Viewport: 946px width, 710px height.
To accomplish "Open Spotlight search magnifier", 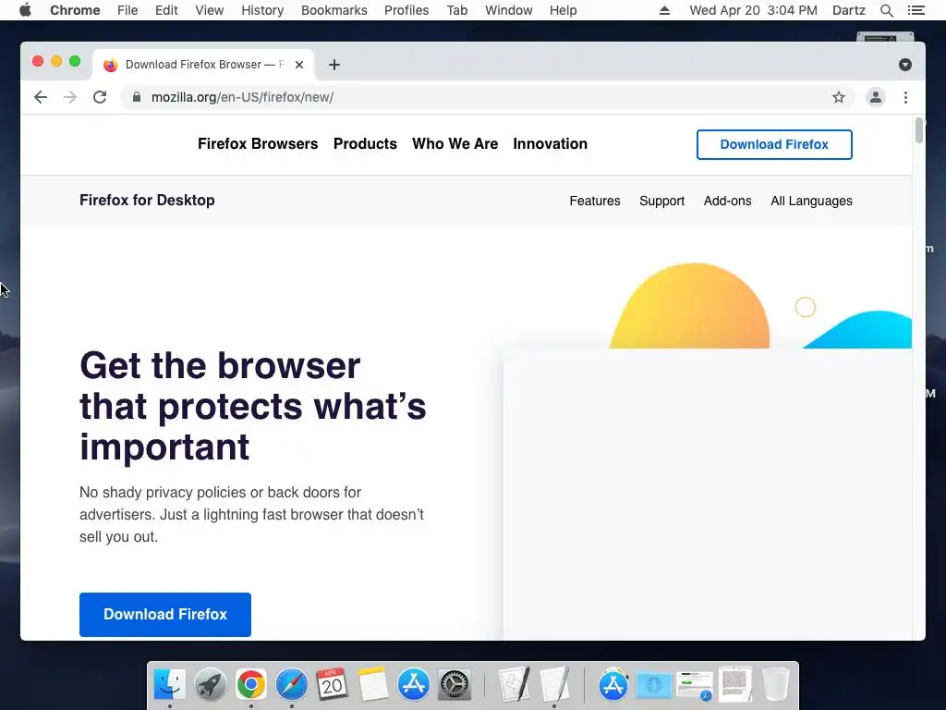I will [886, 10].
